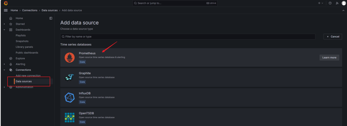347x126 pixels.
Task: Open Public dashboards in the sidebar
Action: click(27, 53)
